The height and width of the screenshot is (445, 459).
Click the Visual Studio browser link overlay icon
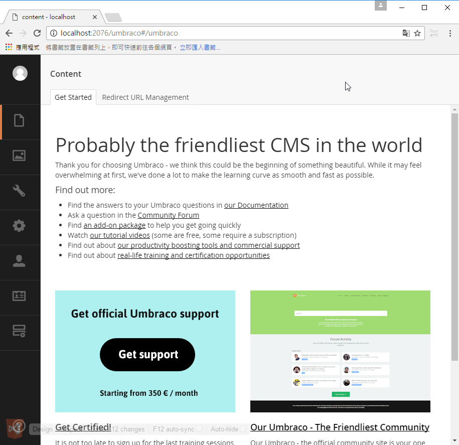pos(15,429)
